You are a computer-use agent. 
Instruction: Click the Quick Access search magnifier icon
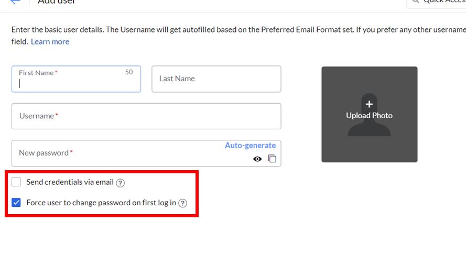[415, 2]
